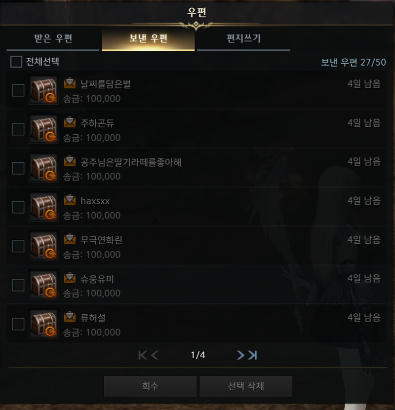Click the 선택 삭제 button

tap(246, 386)
